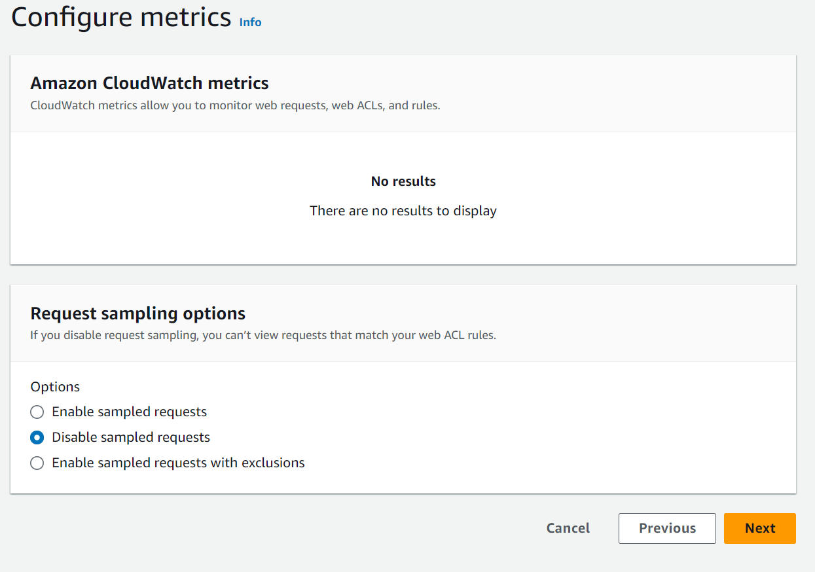Image resolution: width=815 pixels, height=572 pixels.
Task: Open the Info link beside Configure metrics
Action: 250,22
